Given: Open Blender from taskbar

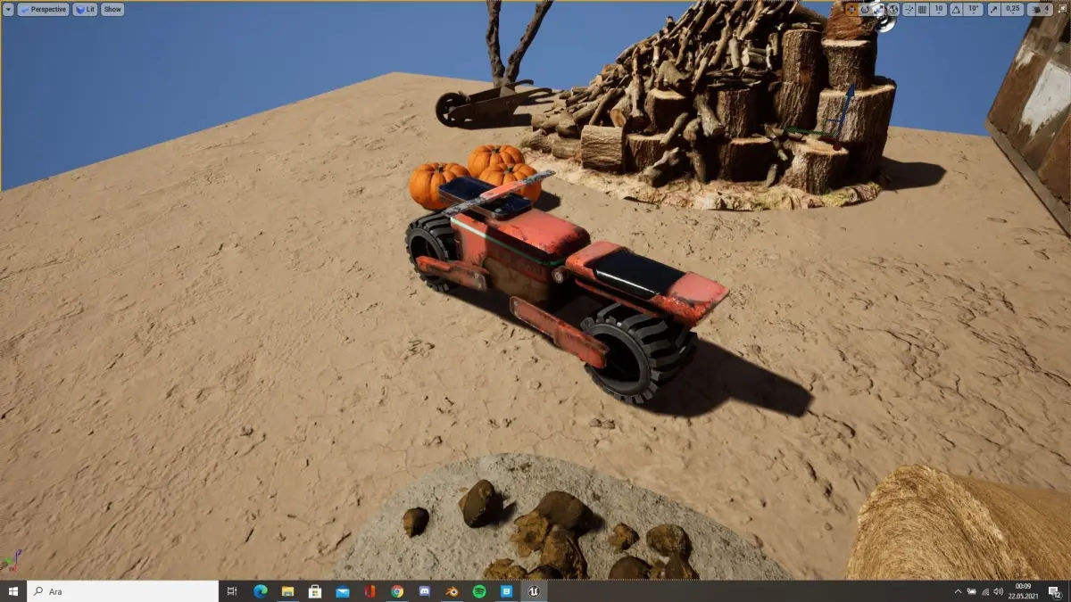Looking at the screenshot, I should (452, 591).
